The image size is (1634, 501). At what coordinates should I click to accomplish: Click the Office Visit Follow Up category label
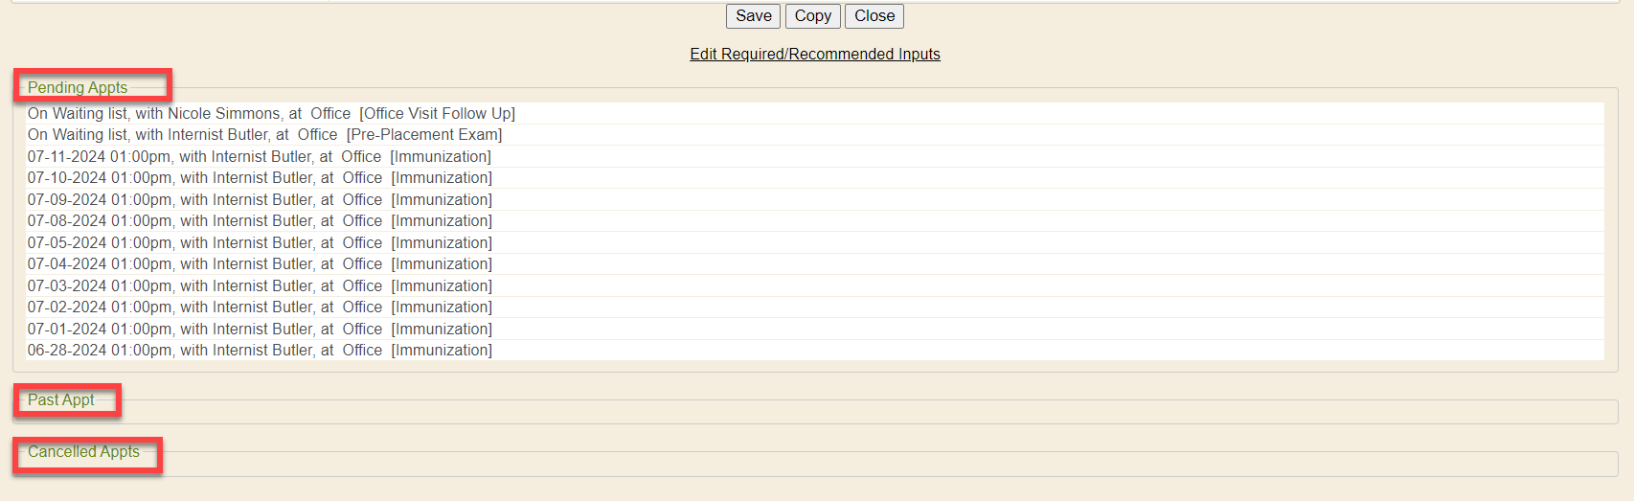[x=438, y=114]
